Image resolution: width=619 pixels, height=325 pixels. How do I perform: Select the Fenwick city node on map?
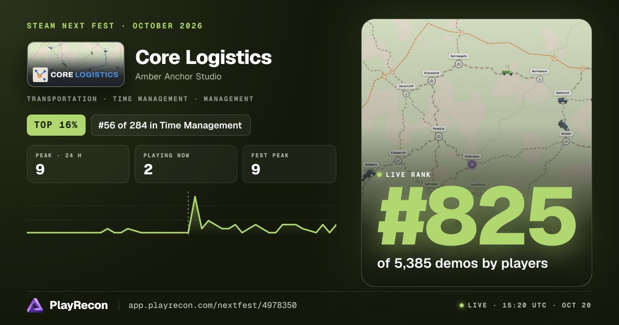tap(438, 137)
